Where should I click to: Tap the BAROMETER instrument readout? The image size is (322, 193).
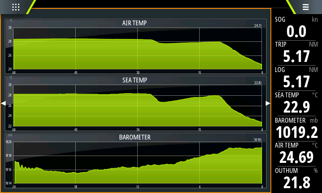coord(296,128)
